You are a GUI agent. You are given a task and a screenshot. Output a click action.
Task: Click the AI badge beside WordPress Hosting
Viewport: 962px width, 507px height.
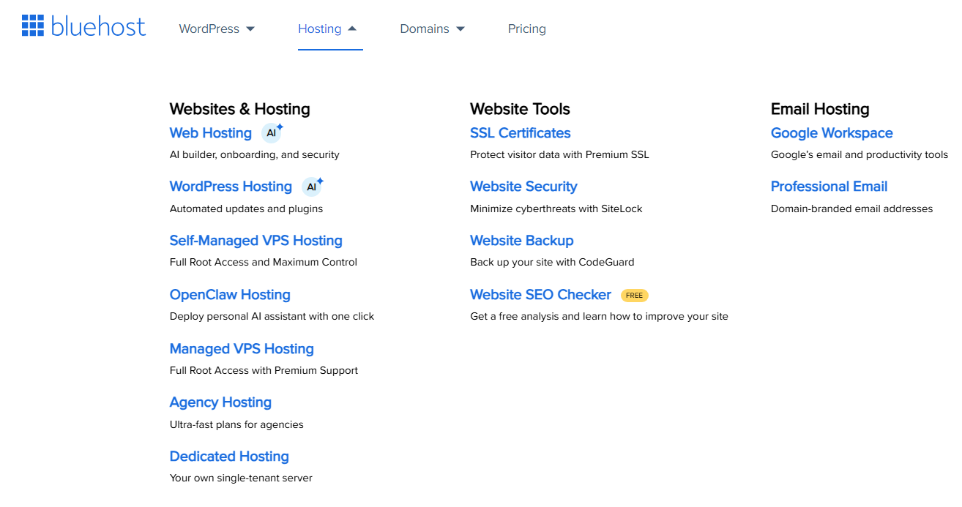point(312,186)
